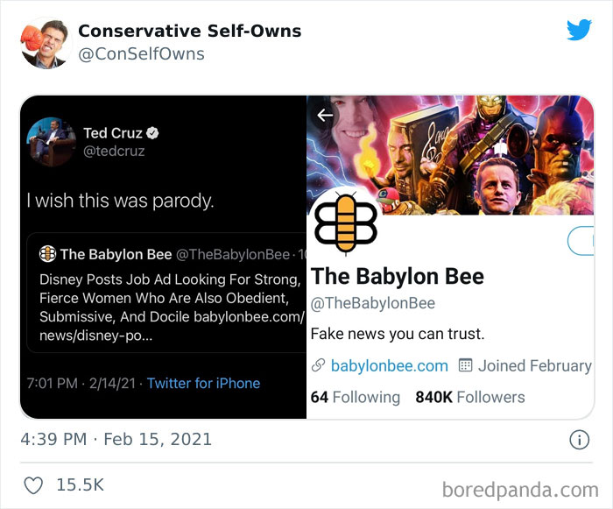
Task: Click the 4:39 PM Feb 15 timestamp
Action: click(116, 438)
